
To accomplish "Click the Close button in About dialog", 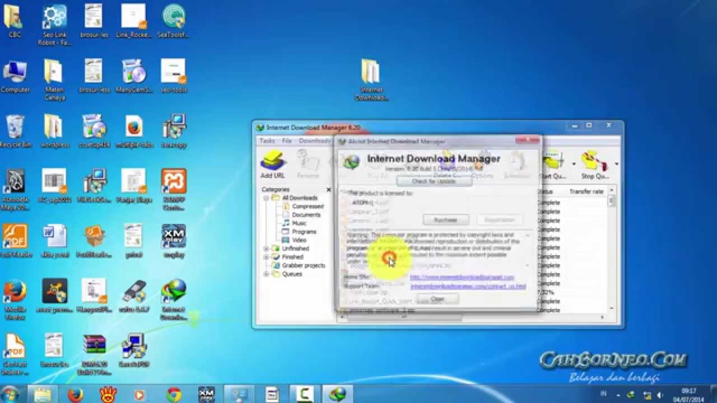I will (x=437, y=299).
